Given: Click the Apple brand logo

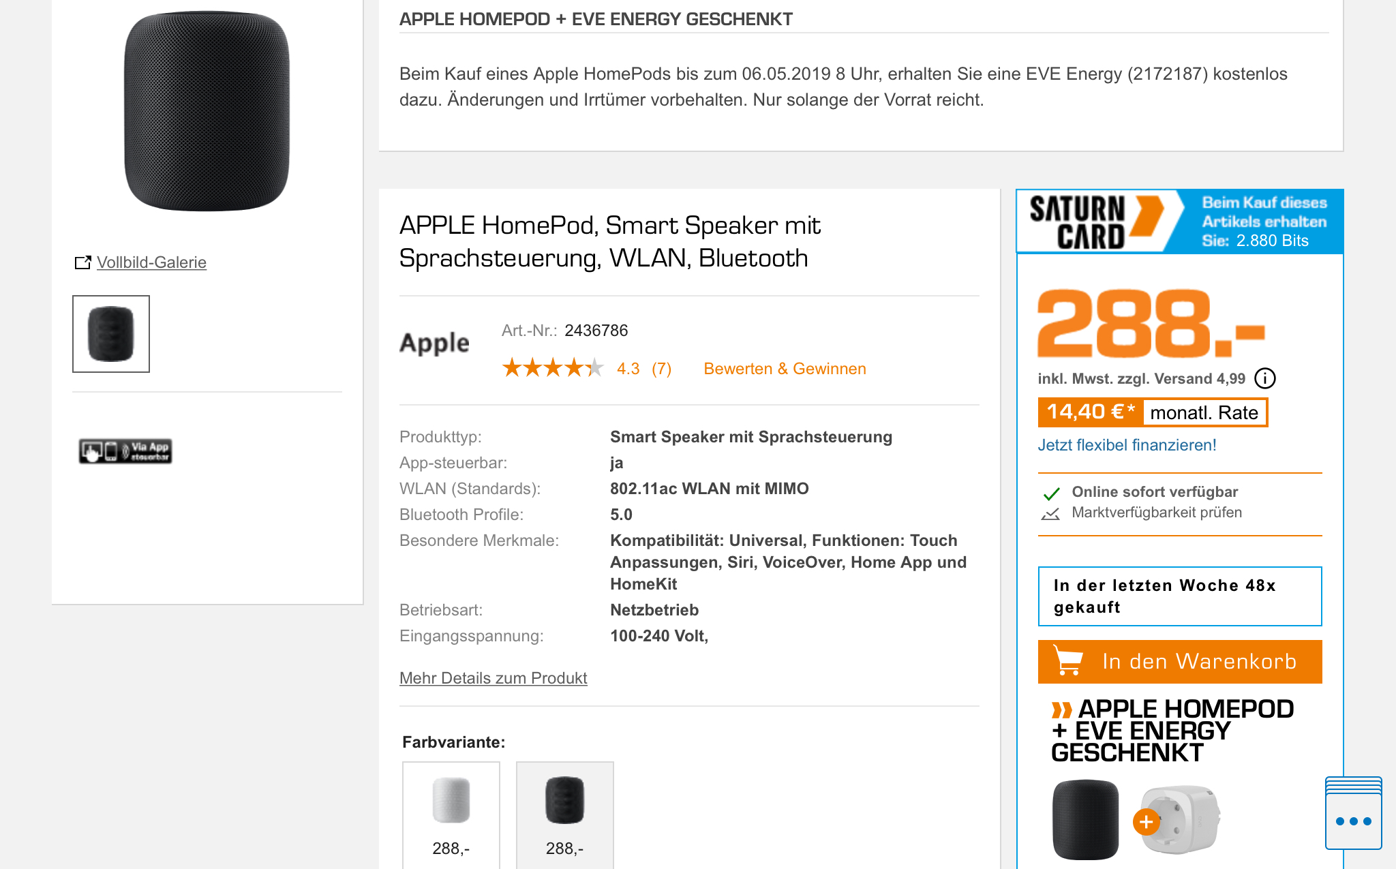Looking at the screenshot, I should (434, 343).
